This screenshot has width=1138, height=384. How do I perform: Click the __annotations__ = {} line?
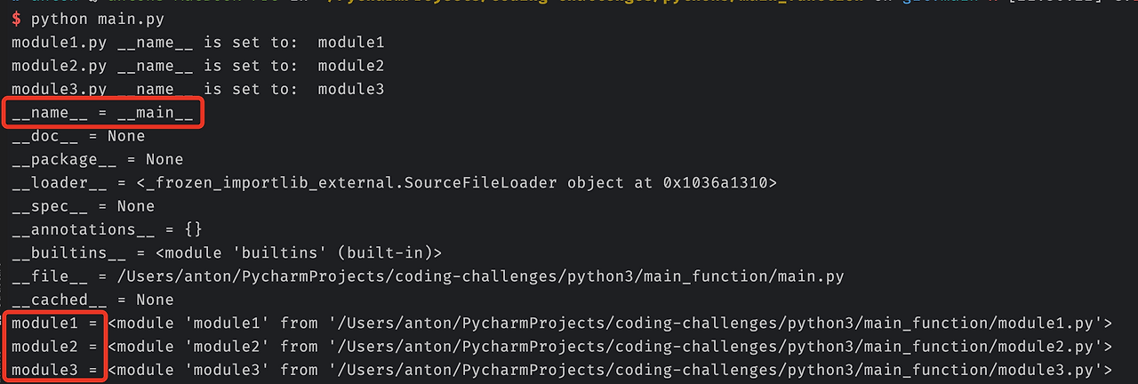point(107,229)
